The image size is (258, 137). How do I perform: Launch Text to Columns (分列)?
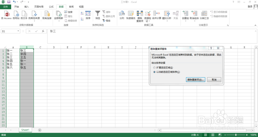[x=122, y=15]
